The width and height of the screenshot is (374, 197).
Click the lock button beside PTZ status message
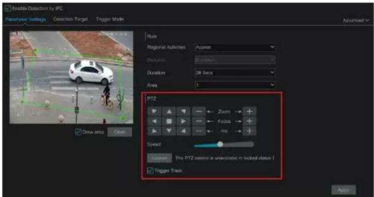click(x=159, y=158)
